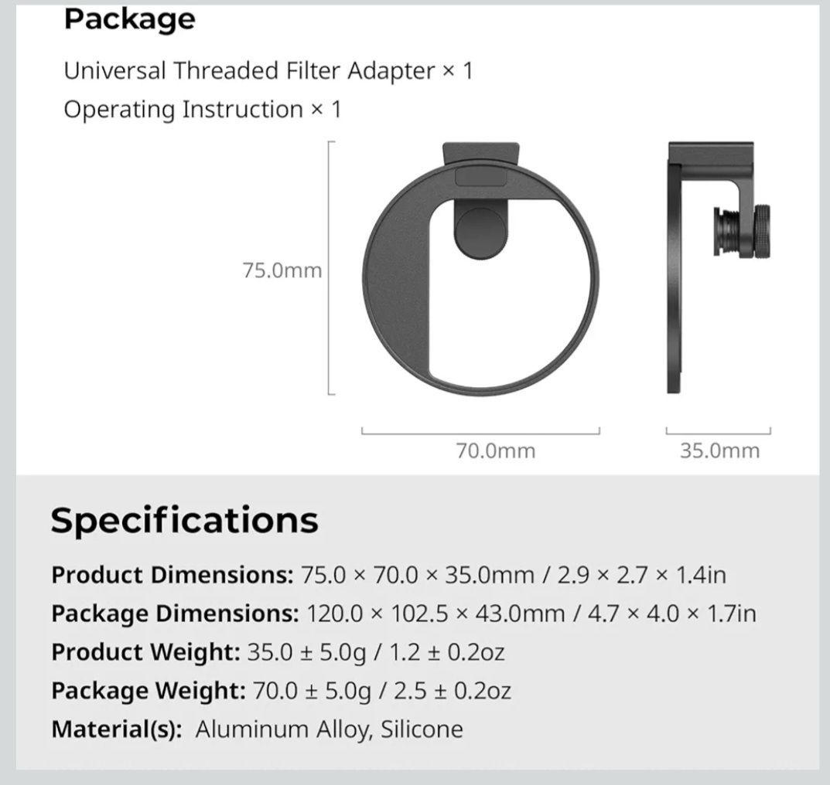Click the 35.0mm depth label

click(x=720, y=451)
